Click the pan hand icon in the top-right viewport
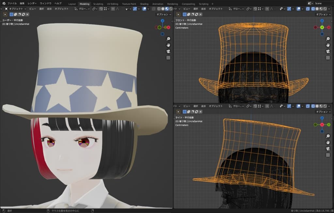The width and height of the screenshot is (334, 213). (x=328, y=45)
